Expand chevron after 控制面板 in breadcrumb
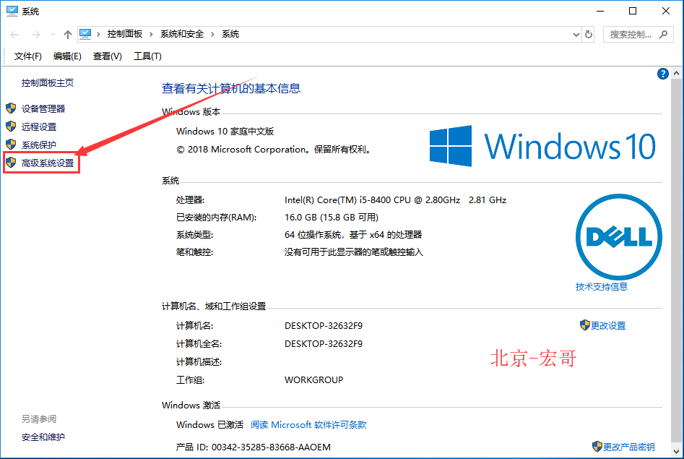The image size is (684, 459). click(x=151, y=34)
